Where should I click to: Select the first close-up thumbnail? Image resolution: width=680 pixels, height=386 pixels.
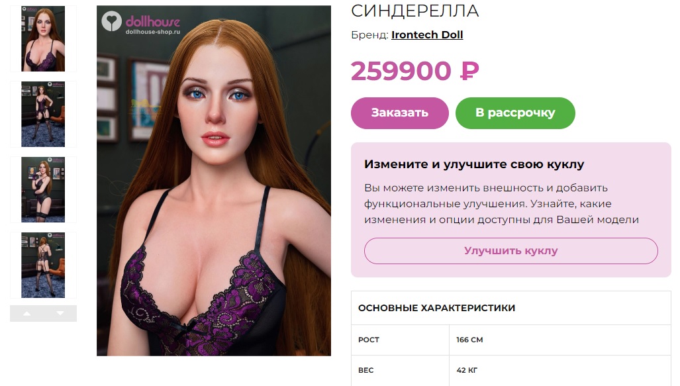[x=43, y=38]
